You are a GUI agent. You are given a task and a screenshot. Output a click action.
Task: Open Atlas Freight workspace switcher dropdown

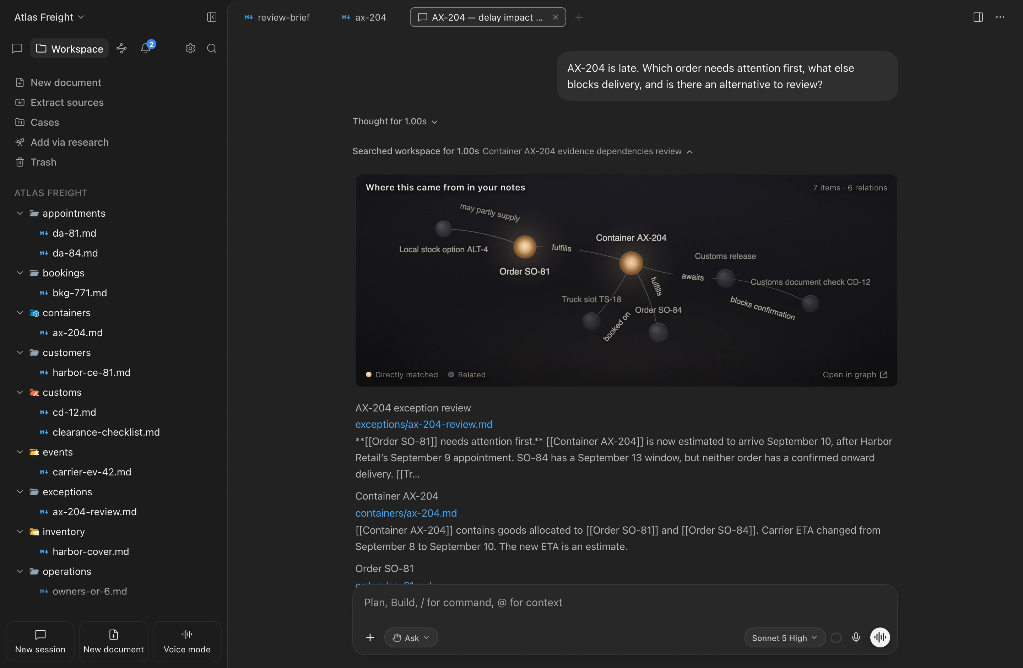coord(49,17)
